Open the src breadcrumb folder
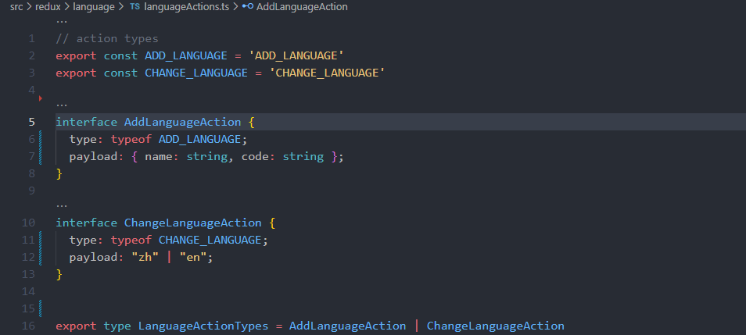 pyautogui.click(x=16, y=6)
